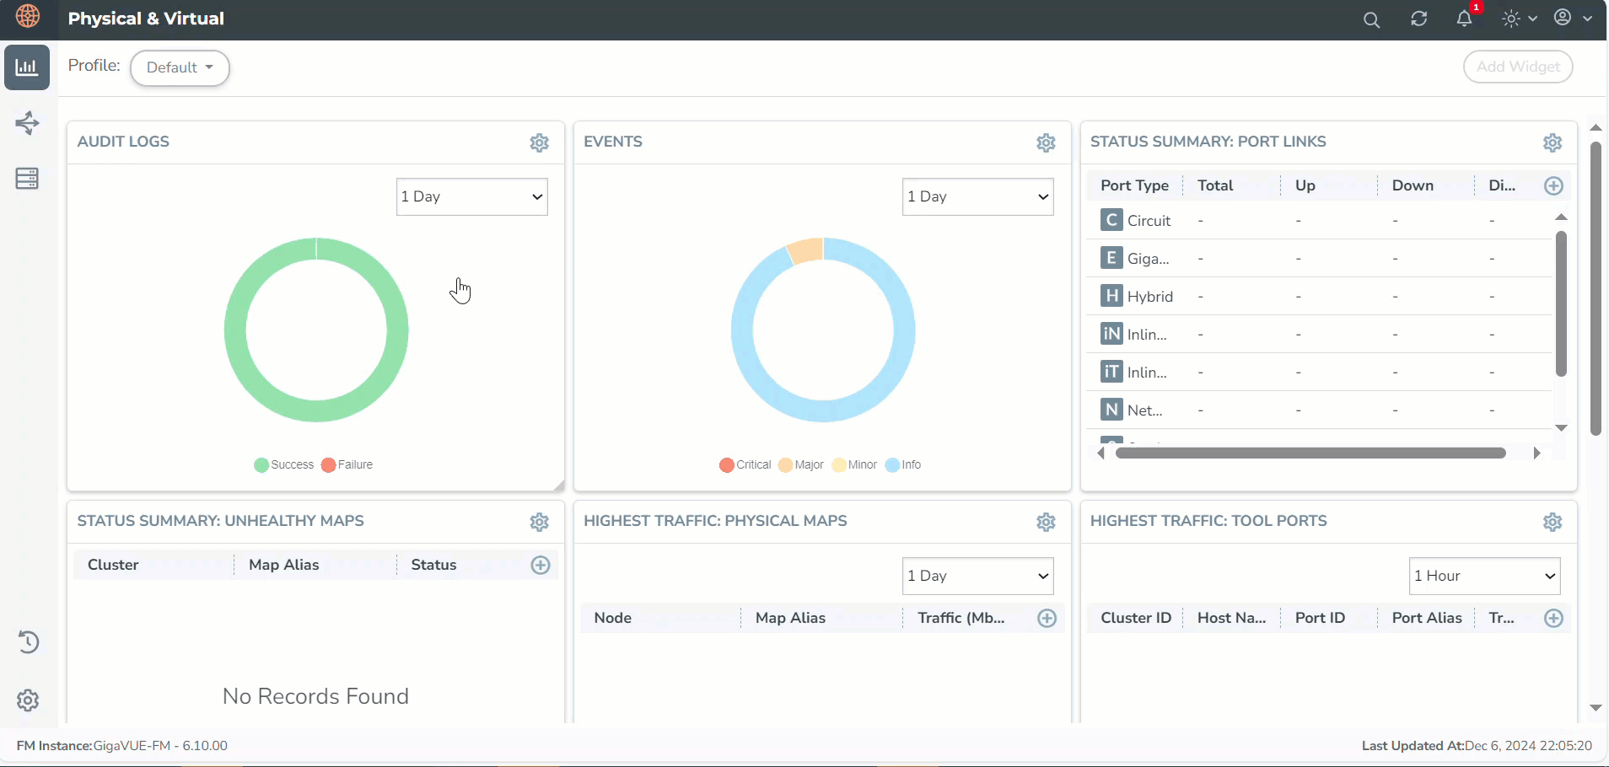Open Events widget settings gear
The height and width of the screenshot is (767, 1609).
(1046, 142)
